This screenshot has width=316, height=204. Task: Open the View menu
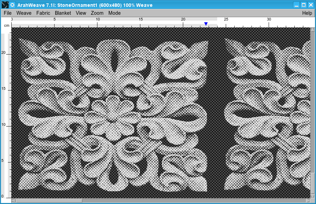coord(81,13)
